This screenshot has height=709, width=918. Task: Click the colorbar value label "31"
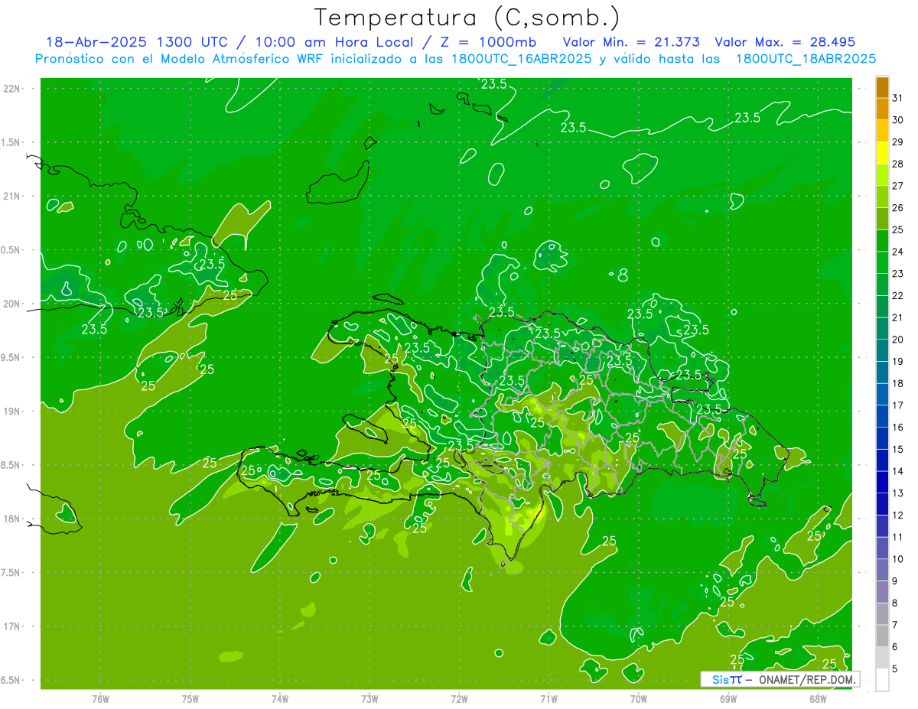[898, 98]
